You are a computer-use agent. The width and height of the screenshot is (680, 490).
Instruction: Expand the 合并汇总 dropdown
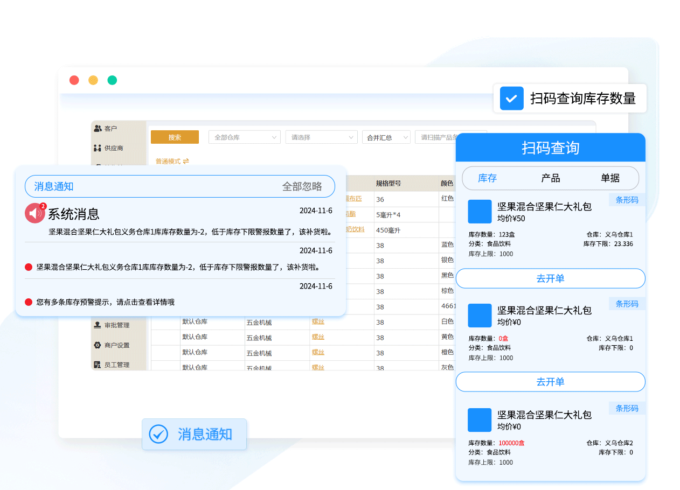[x=386, y=137]
